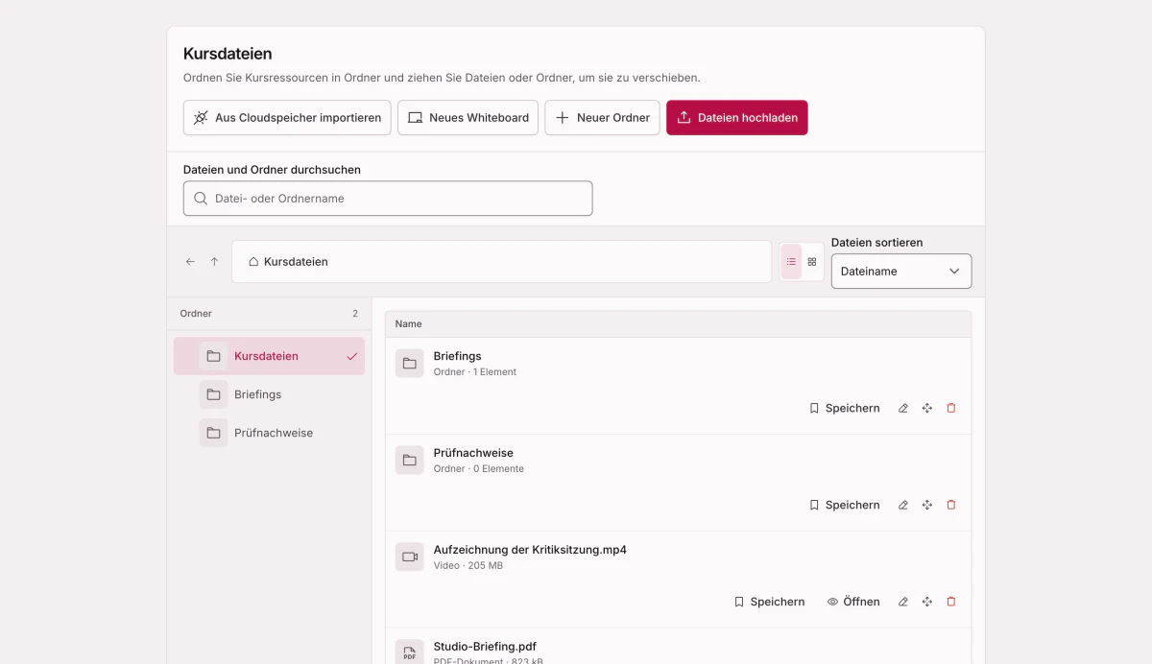This screenshot has width=1152, height=664.
Task: Switch to grid view
Action: pyautogui.click(x=812, y=262)
